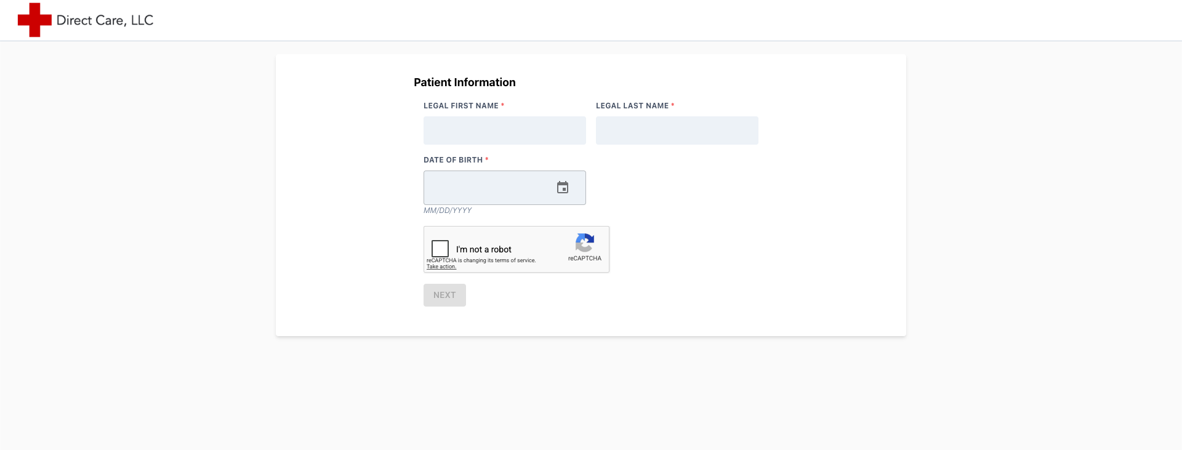The width and height of the screenshot is (1182, 450).
Task: Click the asterisk beside DATE OF BIRTH
Action: click(487, 159)
